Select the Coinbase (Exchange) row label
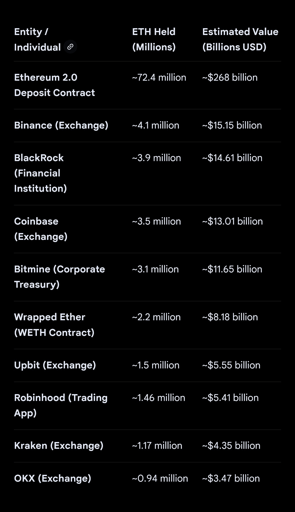Image resolution: width=295 pixels, height=512 pixels. click(x=41, y=229)
